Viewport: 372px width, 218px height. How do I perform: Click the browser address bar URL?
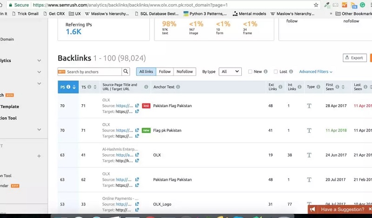[x=130, y=5]
